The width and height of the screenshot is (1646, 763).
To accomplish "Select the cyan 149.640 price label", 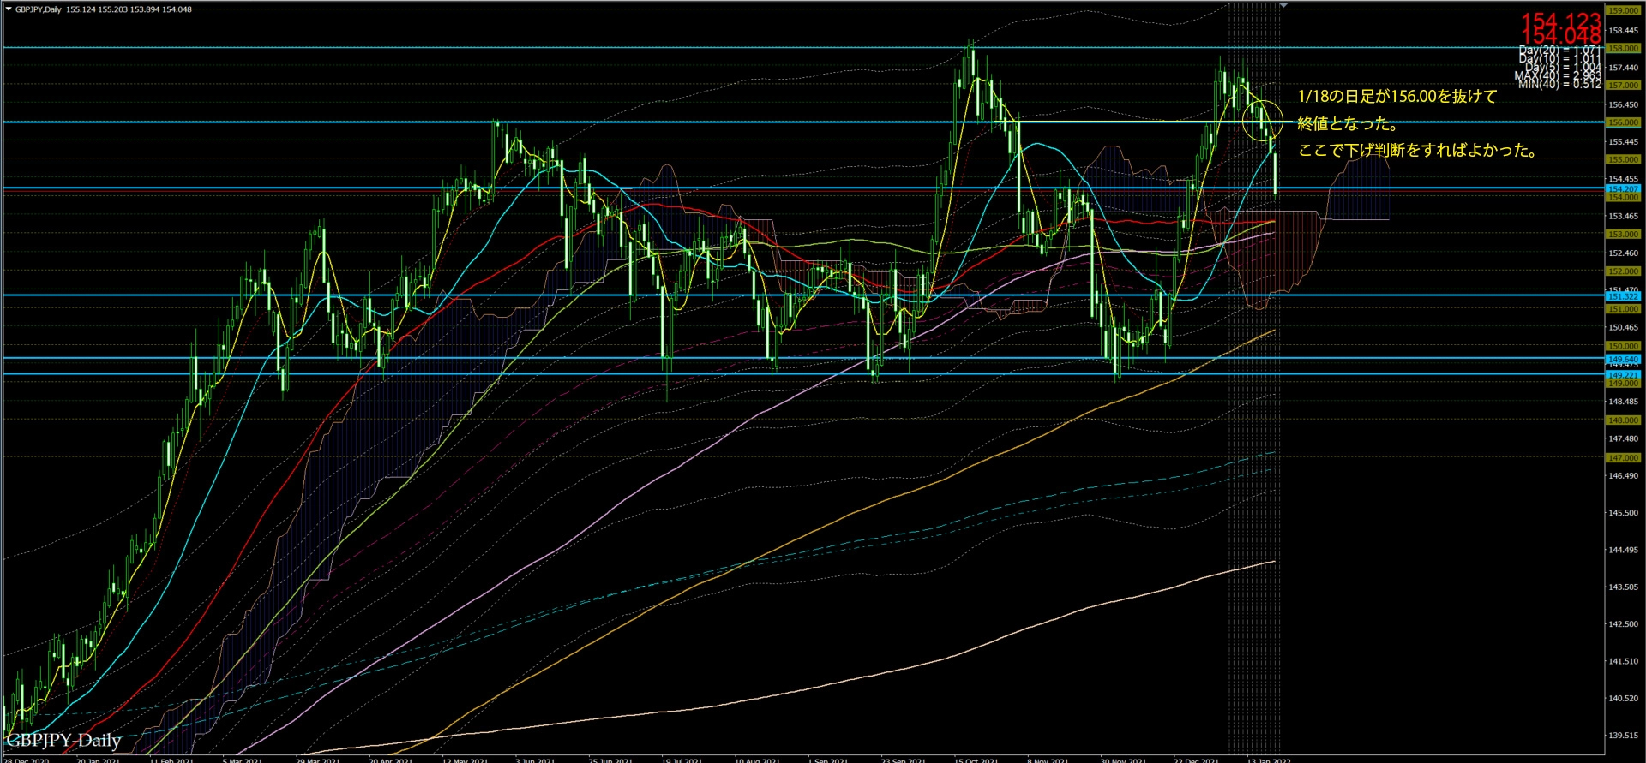I will click(1623, 359).
